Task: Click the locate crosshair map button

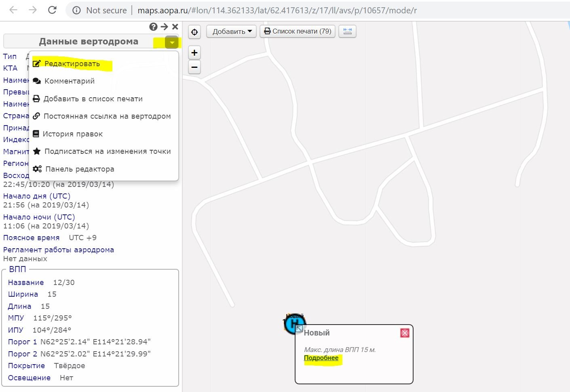Action: [x=194, y=32]
